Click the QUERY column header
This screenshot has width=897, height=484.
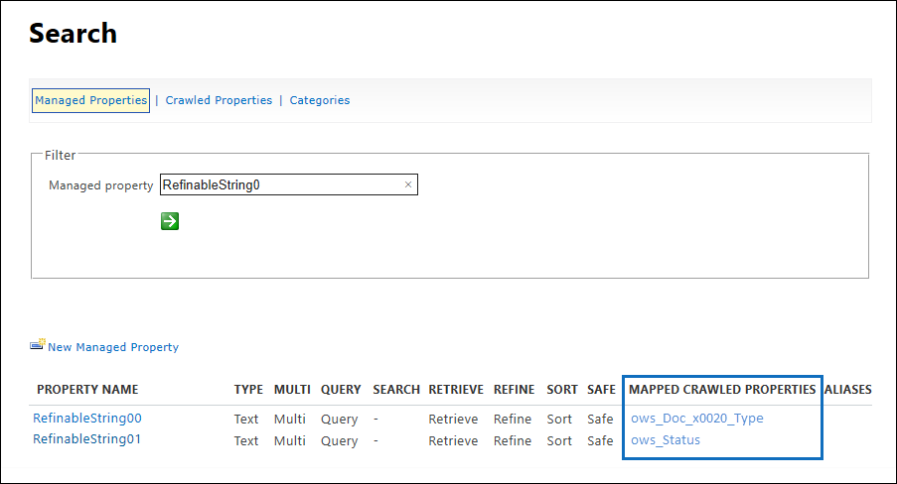tap(341, 390)
